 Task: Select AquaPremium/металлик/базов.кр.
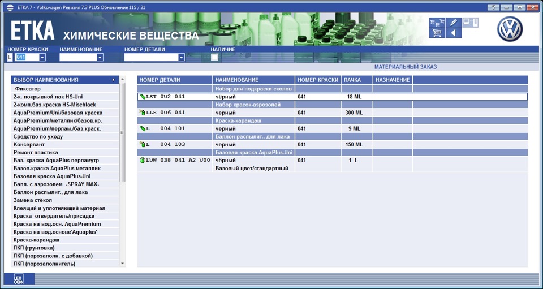[x=65, y=121]
